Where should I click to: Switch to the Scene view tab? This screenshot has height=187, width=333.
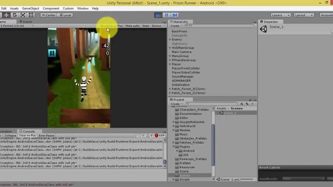coord(25,22)
